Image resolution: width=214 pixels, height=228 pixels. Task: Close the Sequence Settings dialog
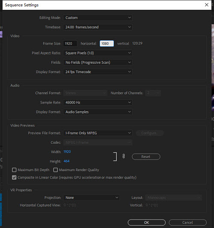[x=207, y=5]
